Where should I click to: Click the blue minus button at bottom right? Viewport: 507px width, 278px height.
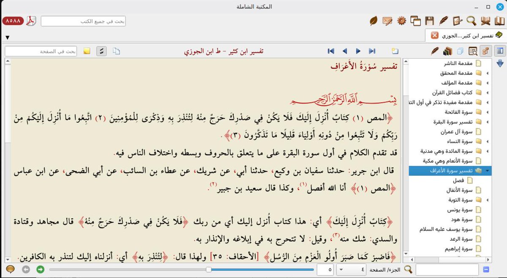486,269
